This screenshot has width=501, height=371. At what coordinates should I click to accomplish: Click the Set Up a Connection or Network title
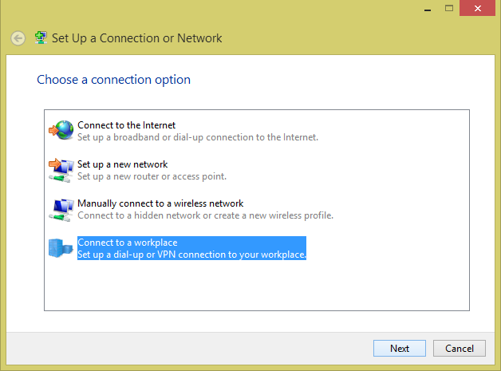coord(136,38)
